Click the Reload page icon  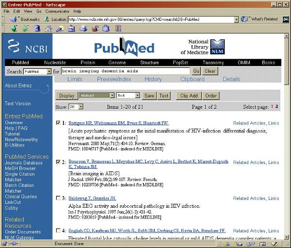point(37,29)
